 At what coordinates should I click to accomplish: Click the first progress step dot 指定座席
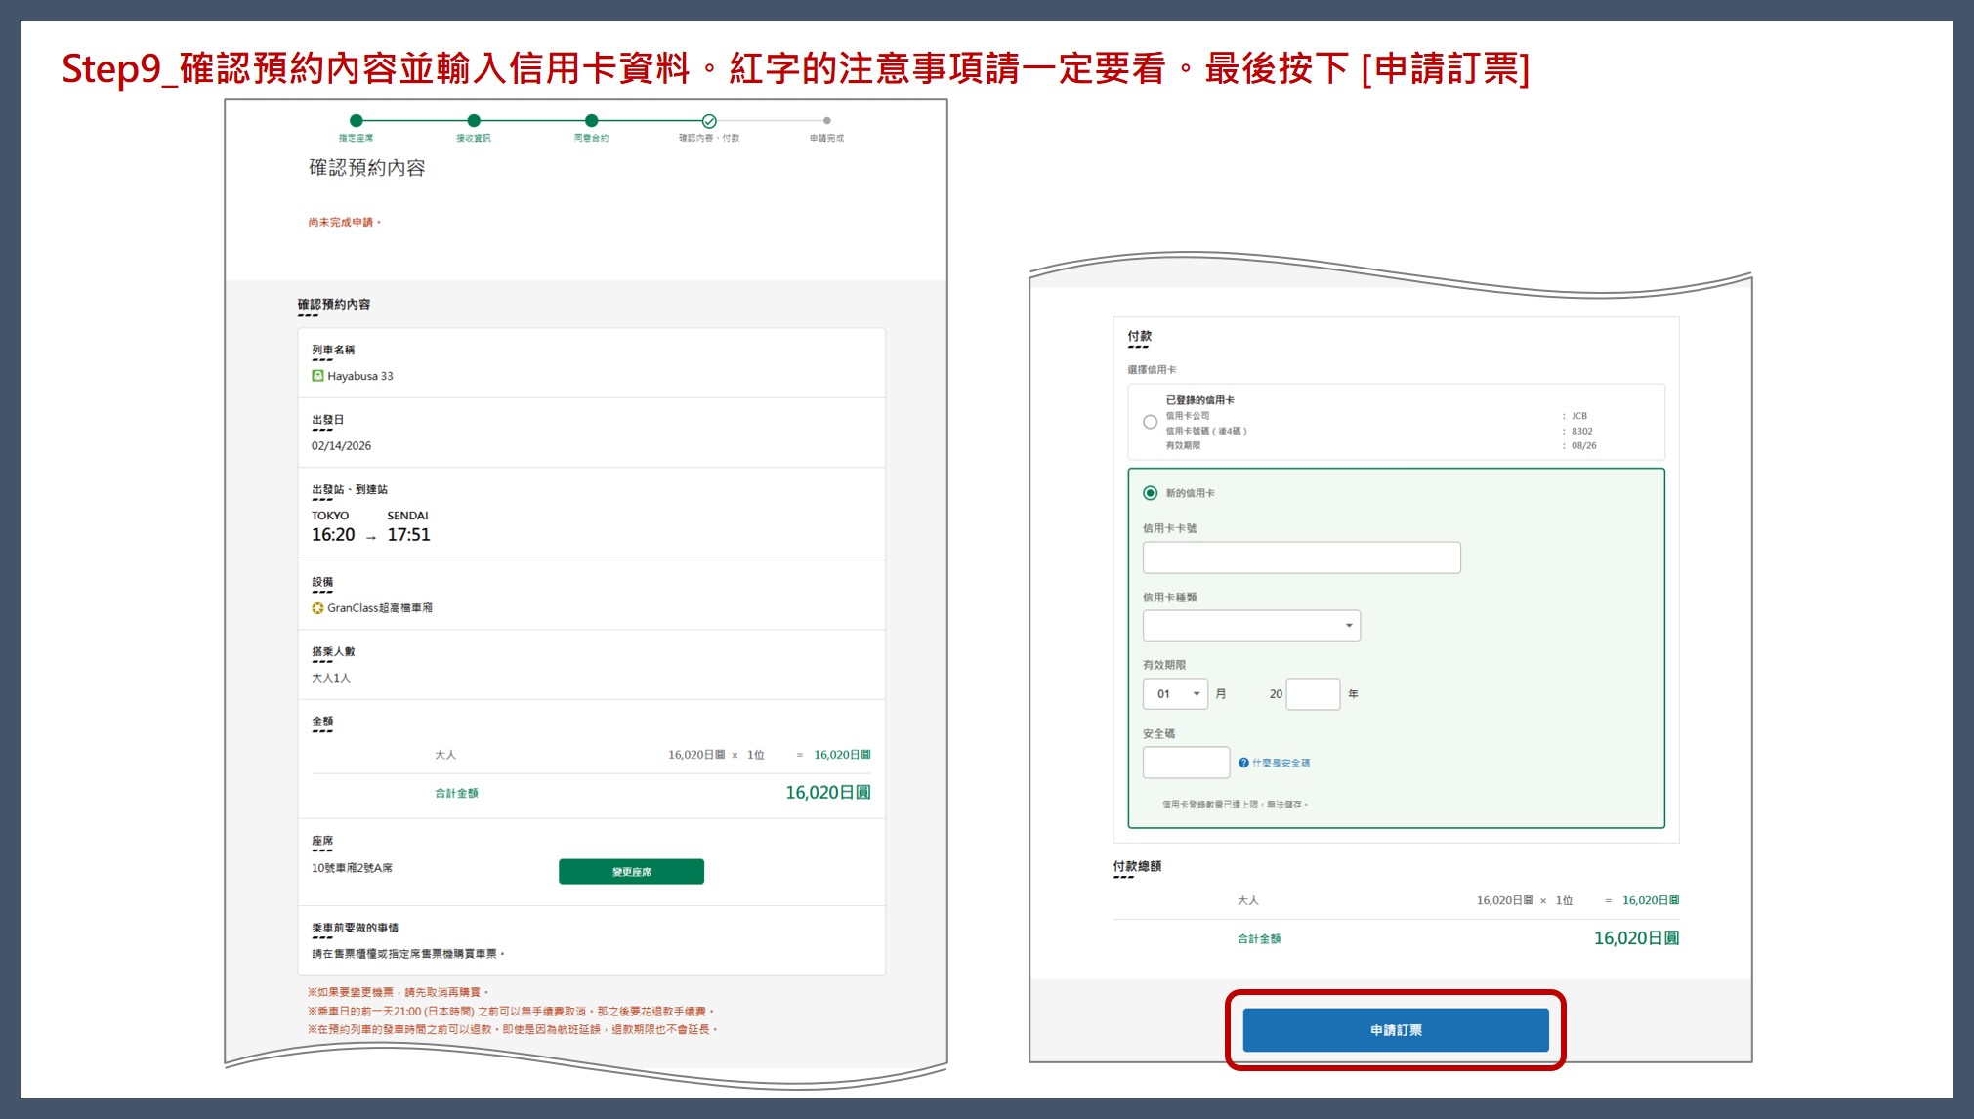point(356,121)
